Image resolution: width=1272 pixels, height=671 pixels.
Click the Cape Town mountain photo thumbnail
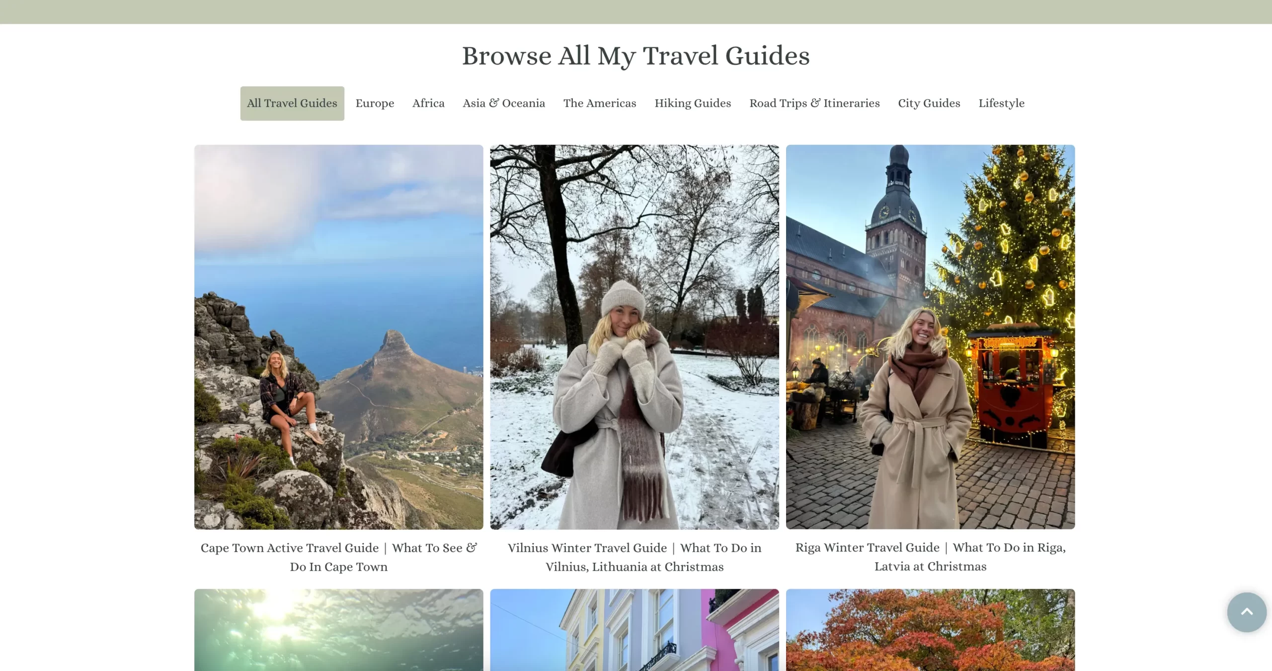(x=338, y=336)
